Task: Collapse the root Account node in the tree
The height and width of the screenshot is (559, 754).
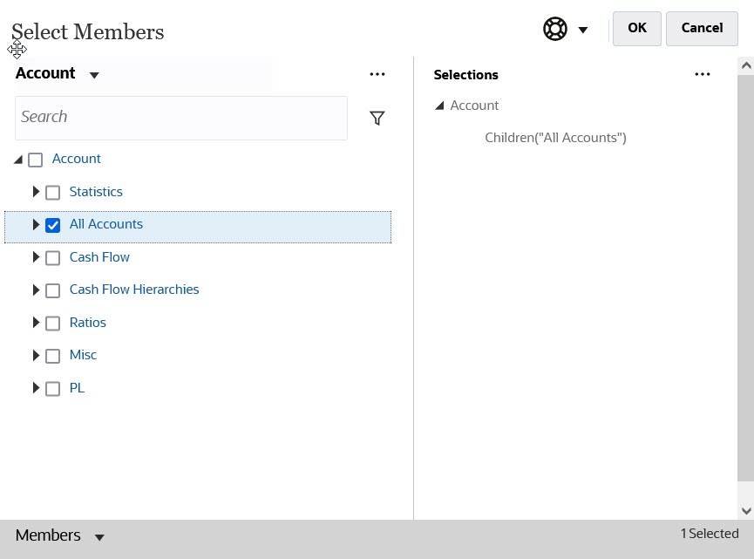Action: (x=17, y=159)
